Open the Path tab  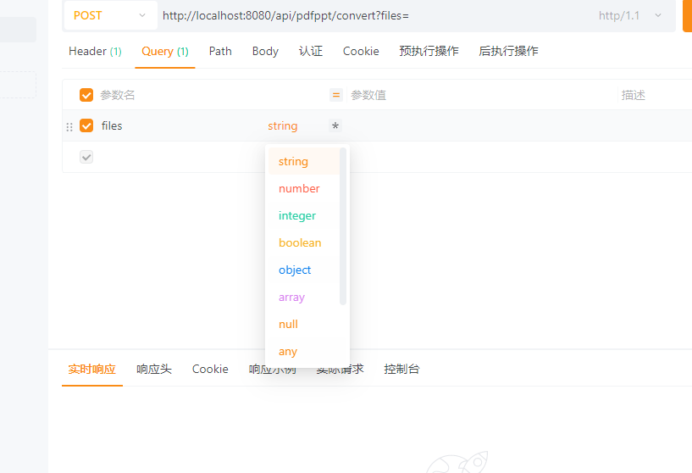pos(220,51)
